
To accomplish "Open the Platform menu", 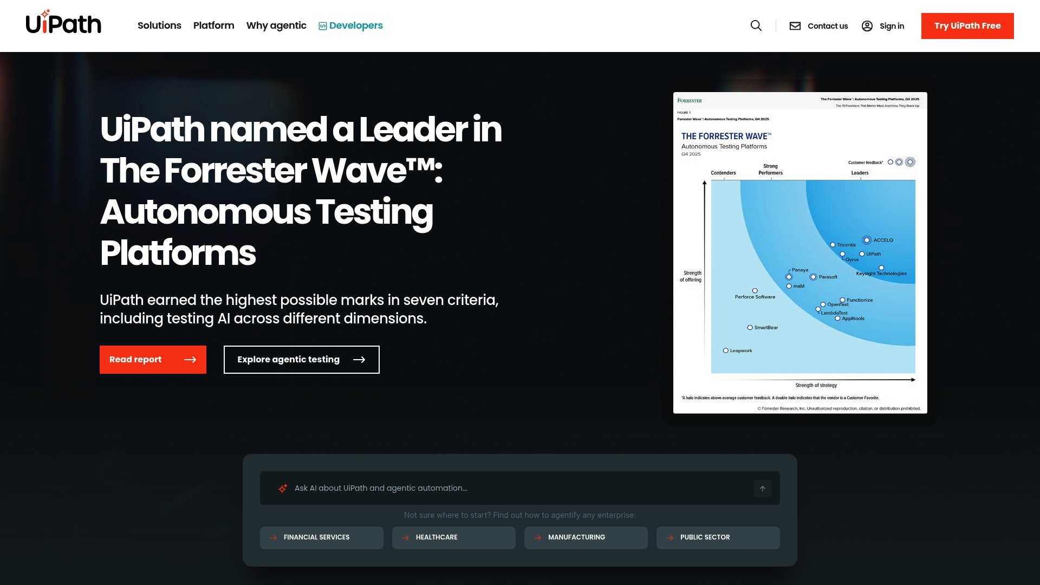I will pos(213,25).
